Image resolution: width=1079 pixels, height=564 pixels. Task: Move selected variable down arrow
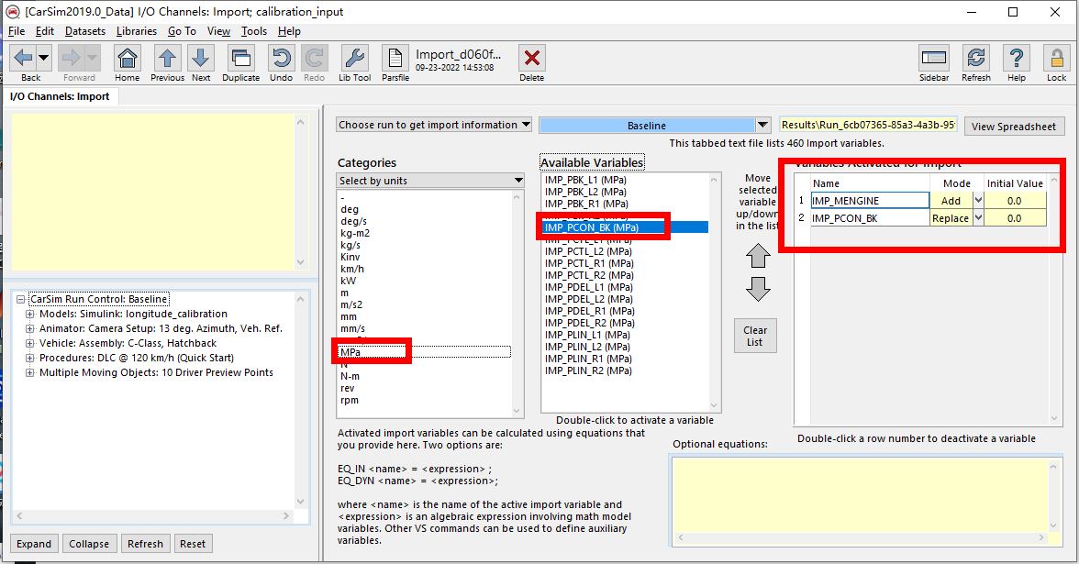click(758, 289)
